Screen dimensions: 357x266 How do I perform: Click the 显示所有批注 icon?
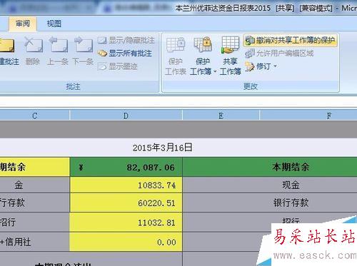(x=102, y=53)
